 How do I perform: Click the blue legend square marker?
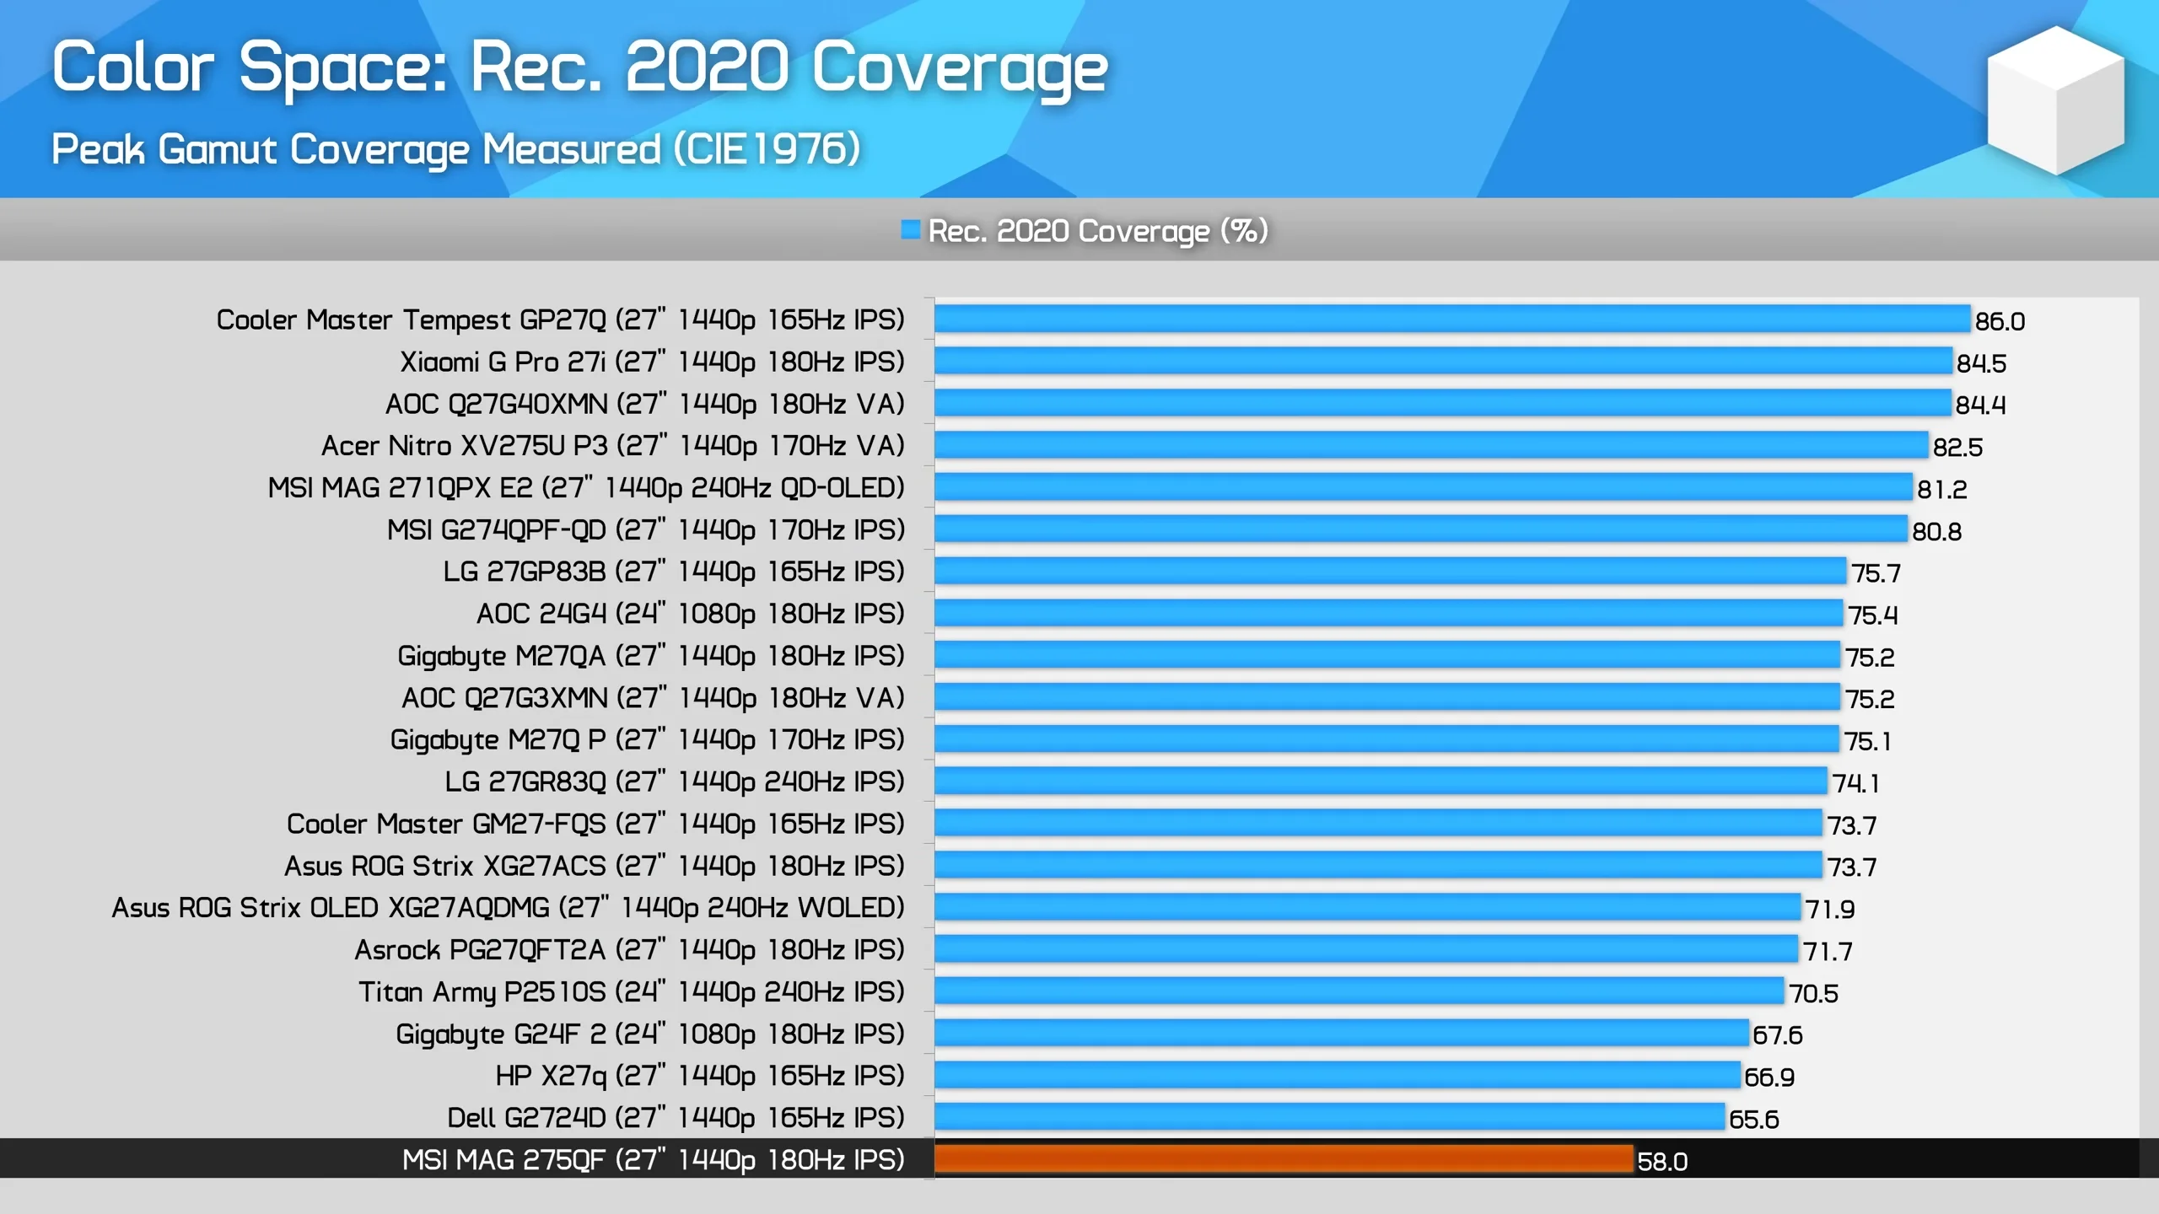pyautogui.click(x=911, y=228)
